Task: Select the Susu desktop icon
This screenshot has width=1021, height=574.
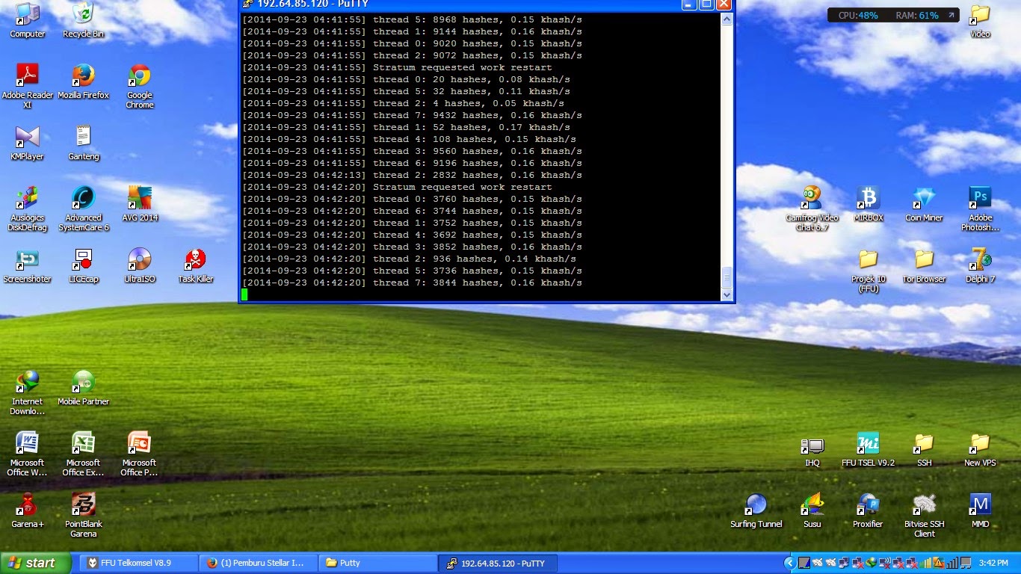Action: (x=812, y=510)
